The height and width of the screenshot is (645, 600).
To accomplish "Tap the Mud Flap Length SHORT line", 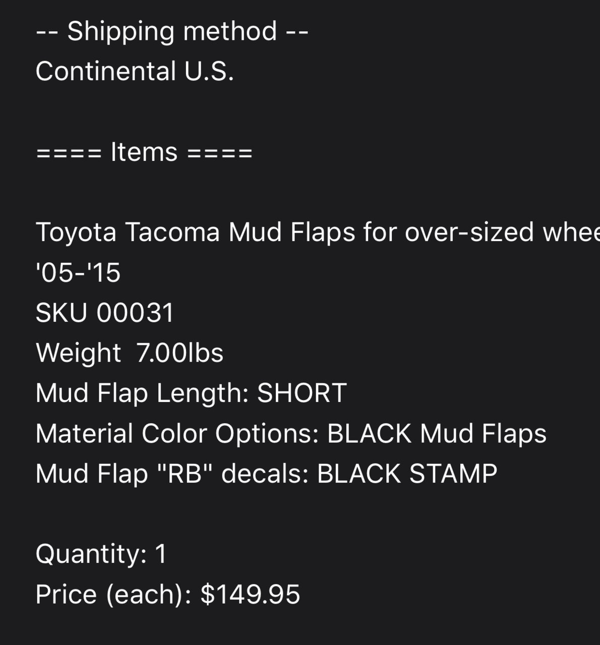I will tap(191, 393).
